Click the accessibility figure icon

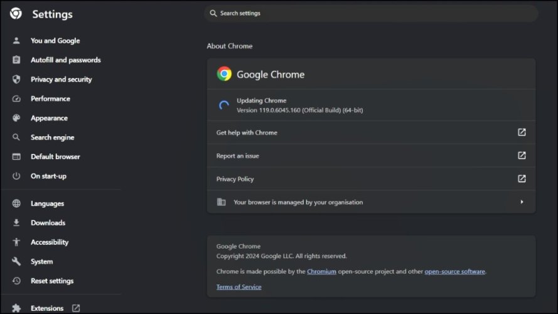(x=16, y=242)
